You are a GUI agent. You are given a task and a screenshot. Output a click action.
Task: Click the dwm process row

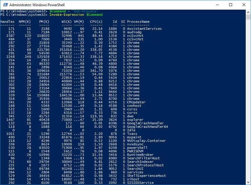coord(131,116)
